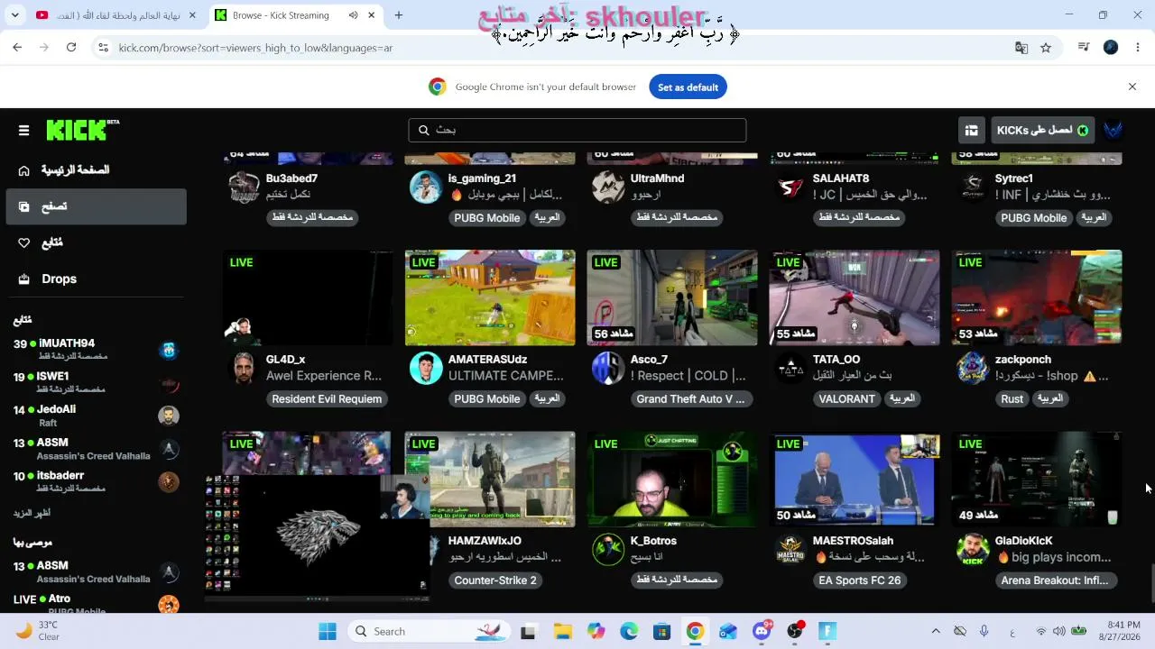The width and height of the screenshot is (1155, 649).
Task: Open zackponch channel avatar
Action: [973, 369]
